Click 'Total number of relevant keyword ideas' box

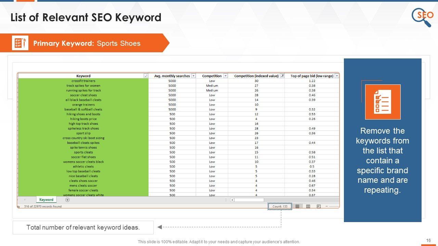coord(83,227)
